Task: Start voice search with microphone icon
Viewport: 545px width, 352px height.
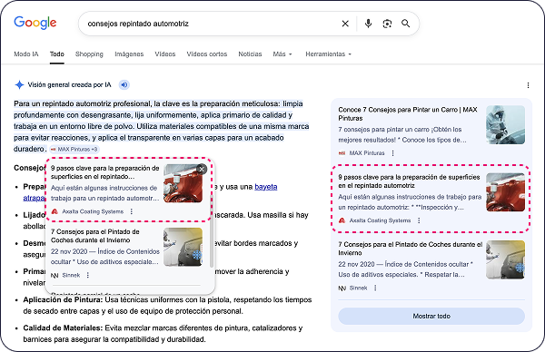Action: pyautogui.click(x=368, y=24)
